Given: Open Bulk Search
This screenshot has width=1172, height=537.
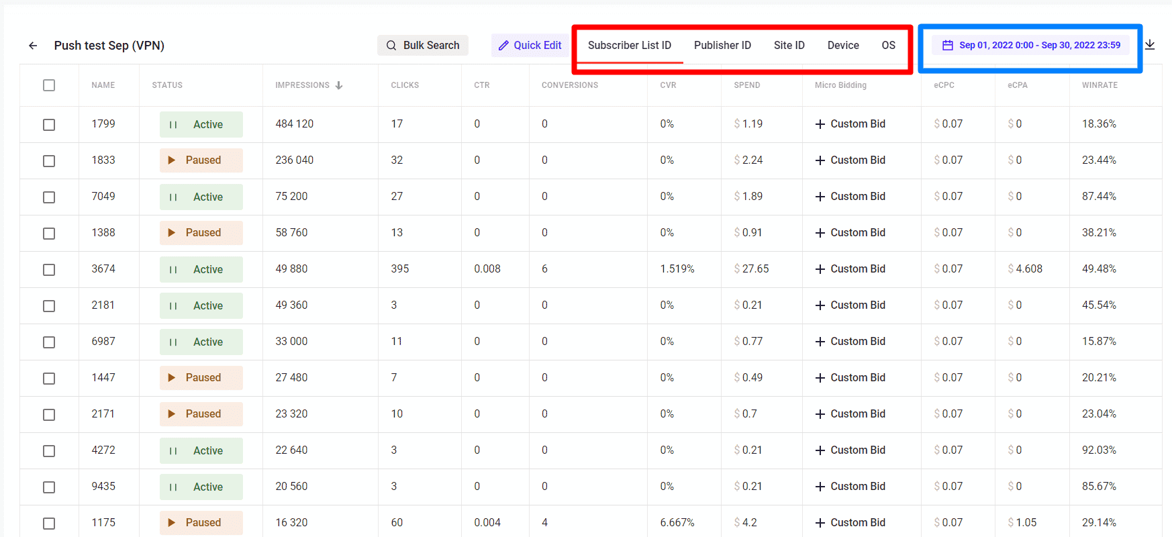Looking at the screenshot, I should (x=423, y=46).
